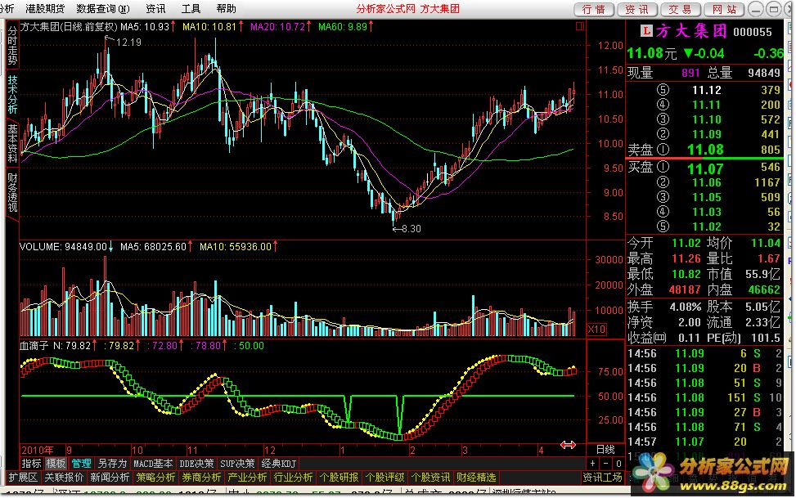Switch to 基本资料 side tab

click(12, 143)
